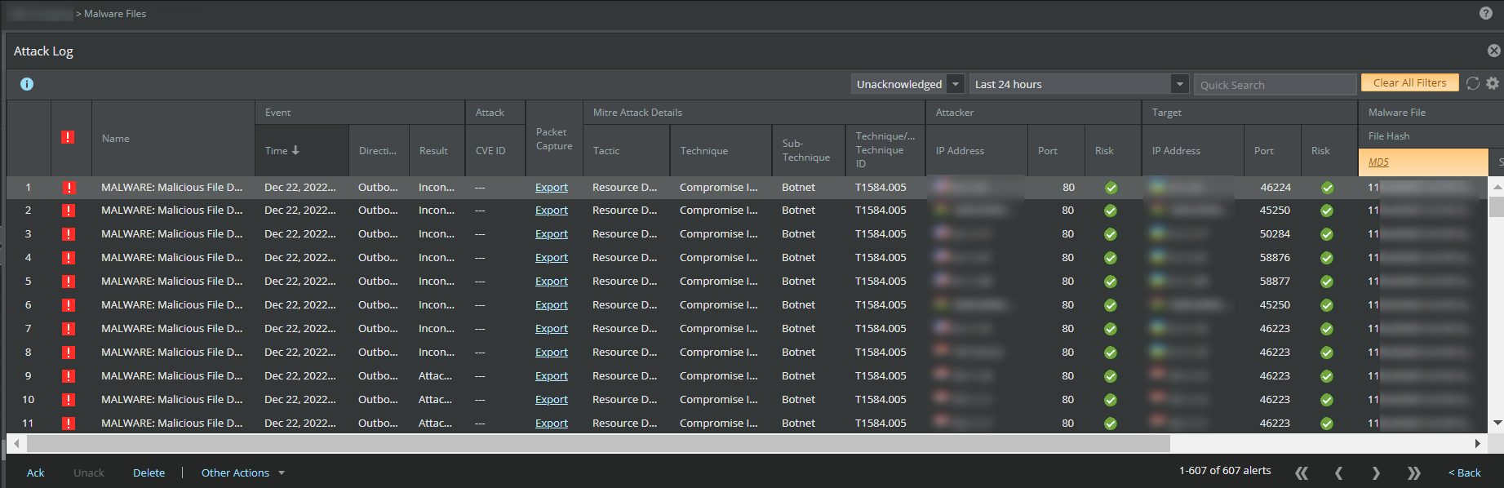Sort by Target Port column header
This screenshot has width=1504, height=488.
click(x=1263, y=150)
